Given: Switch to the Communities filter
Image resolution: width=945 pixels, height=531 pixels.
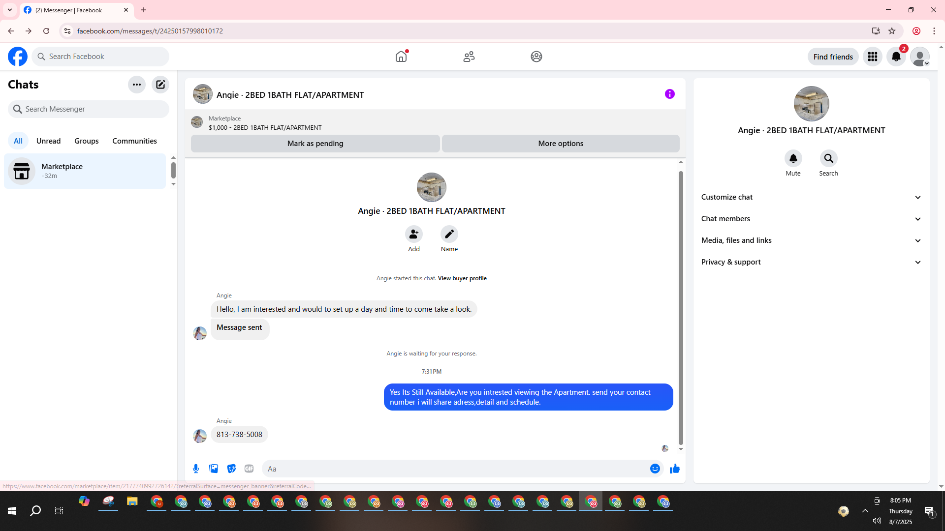Looking at the screenshot, I should 135,141.
